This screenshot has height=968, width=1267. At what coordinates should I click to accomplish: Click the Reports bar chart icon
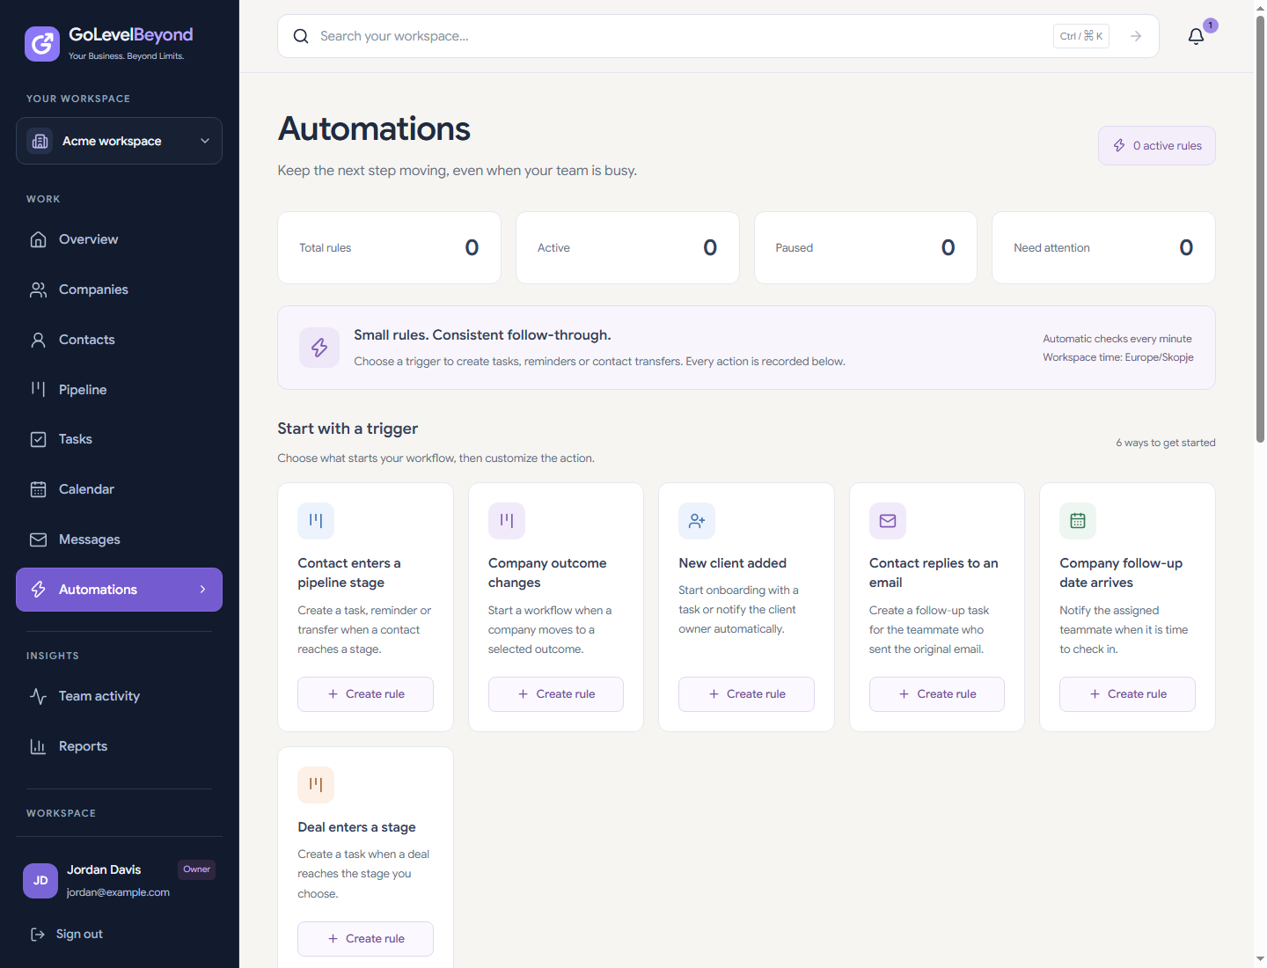[38, 746]
